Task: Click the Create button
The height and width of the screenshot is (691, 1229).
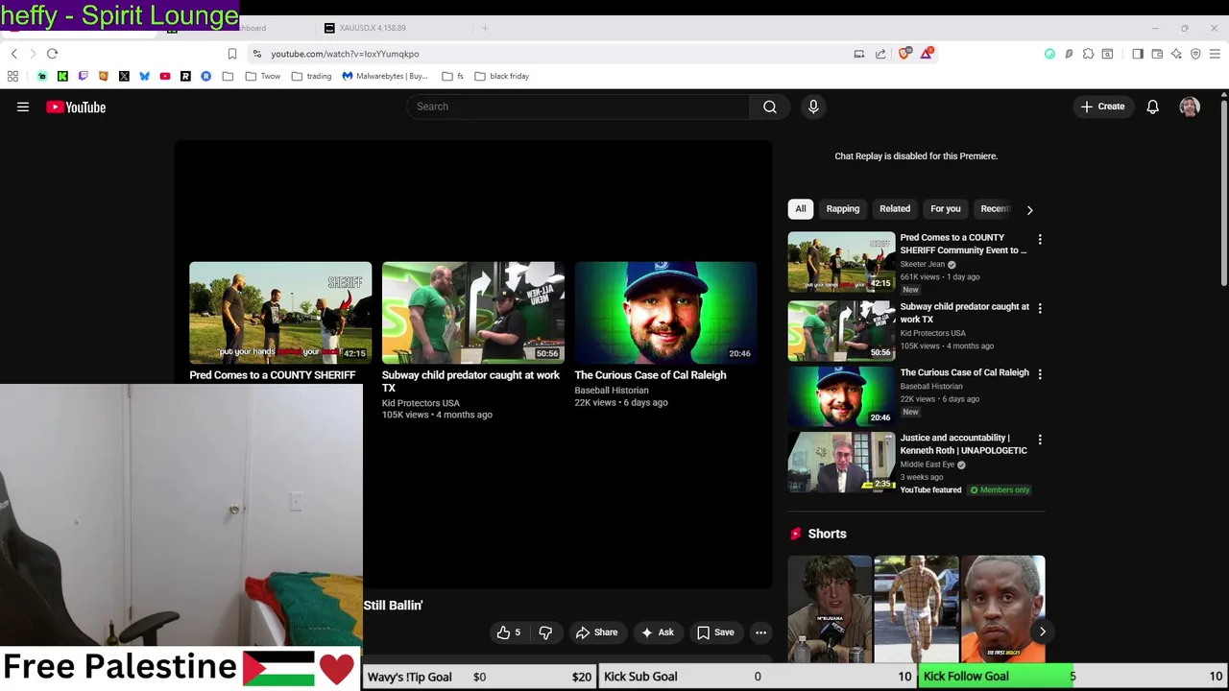Action: click(x=1102, y=107)
